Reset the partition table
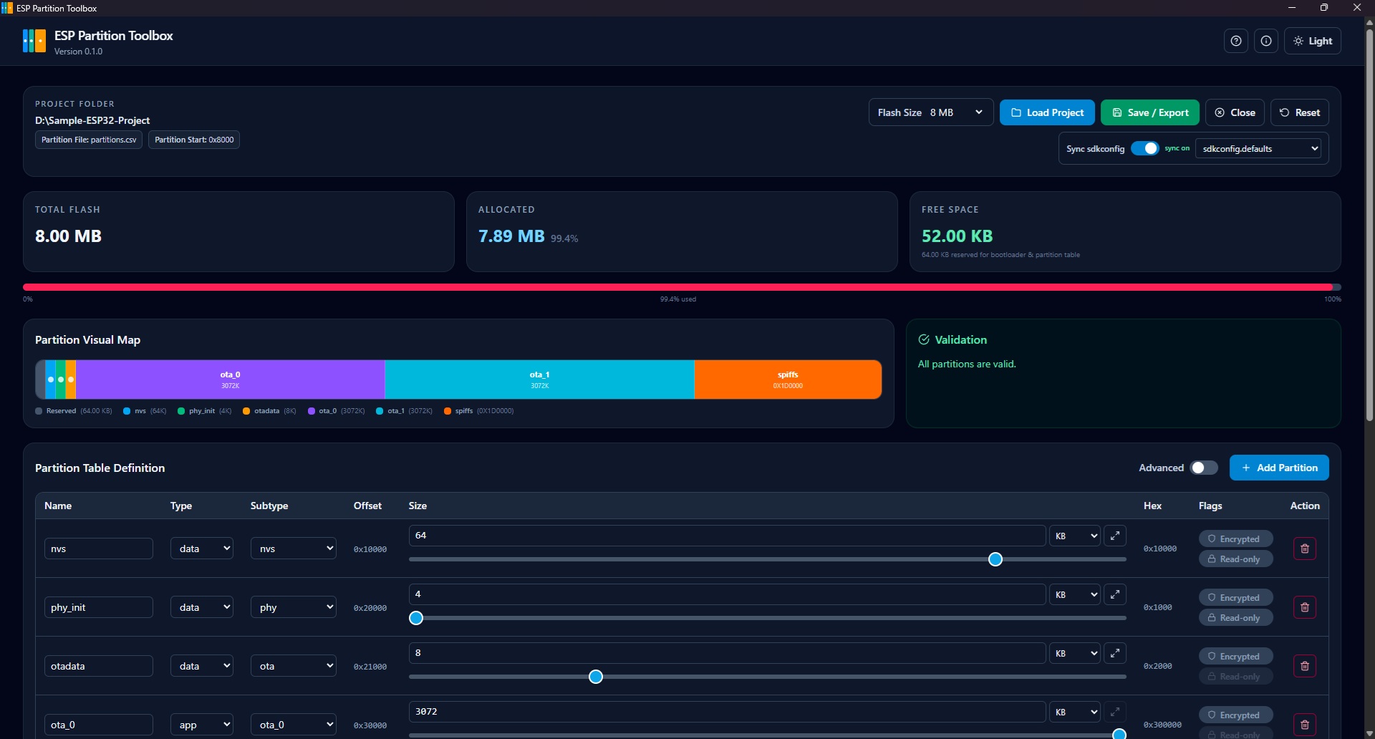1375x739 pixels. 1300,112
